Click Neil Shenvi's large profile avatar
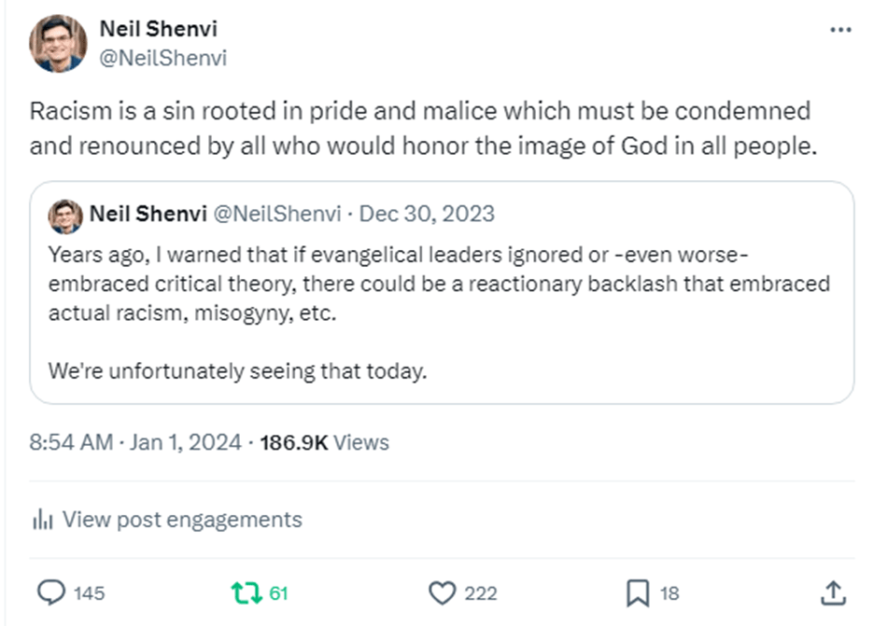874x626 pixels. [58, 44]
